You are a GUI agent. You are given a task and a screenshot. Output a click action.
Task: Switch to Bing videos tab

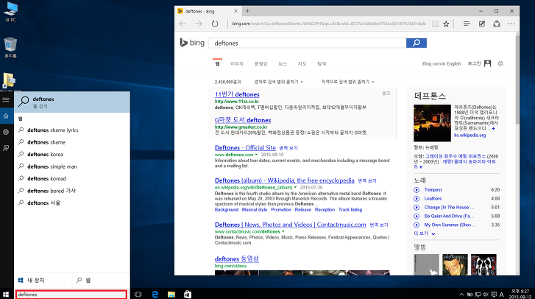[x=261, y=64]
